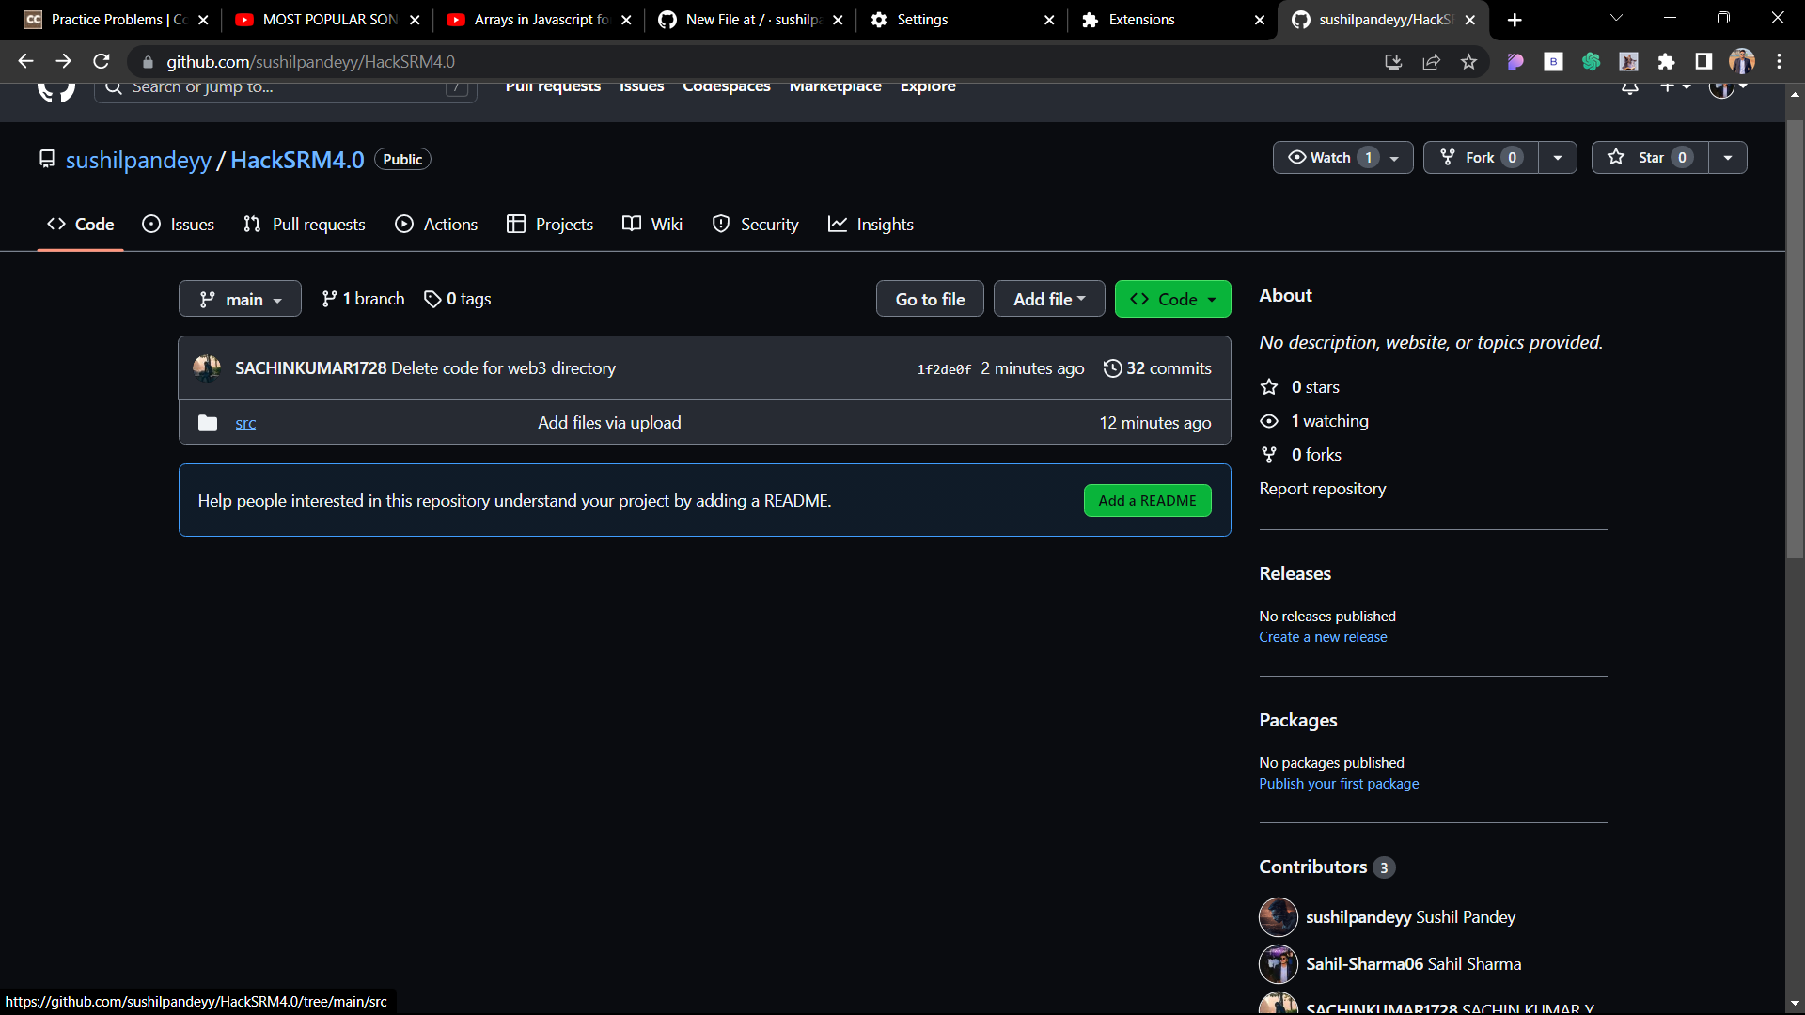Expand the Add file dropdown
Screen dimensions: 1805x1015
click(x=1048, y=299)
